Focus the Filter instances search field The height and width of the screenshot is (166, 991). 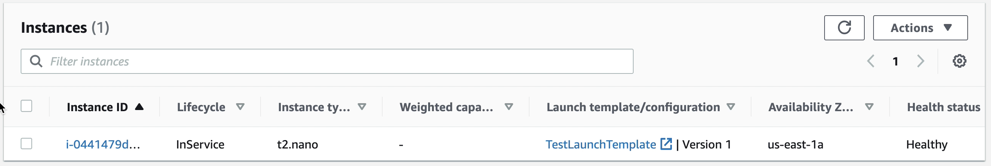point(327,61)
